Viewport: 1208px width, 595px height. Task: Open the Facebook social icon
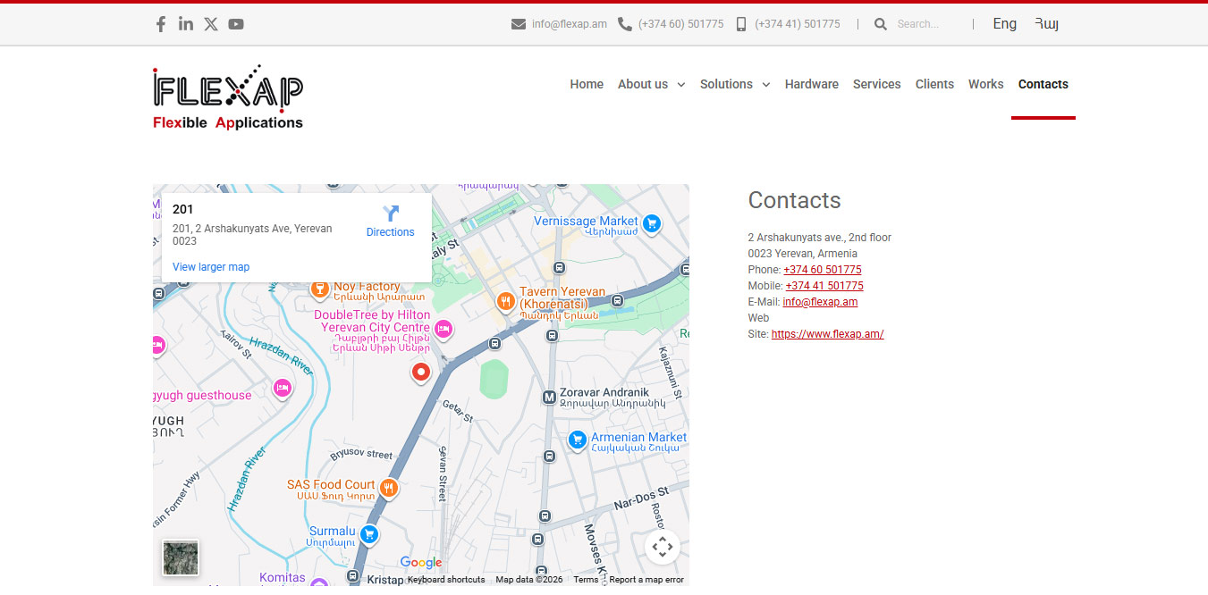point(161,24)
